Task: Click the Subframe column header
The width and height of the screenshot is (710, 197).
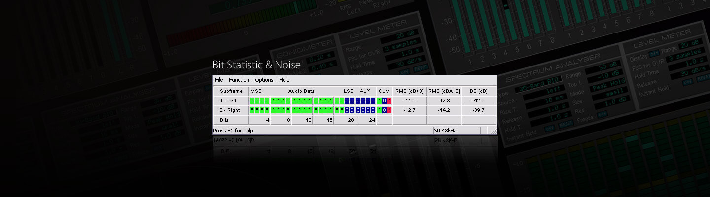Action: point(231,91)
